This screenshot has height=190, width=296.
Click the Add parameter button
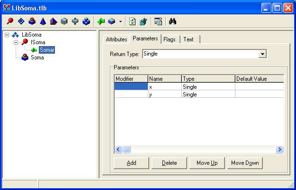tap(131, 163)
